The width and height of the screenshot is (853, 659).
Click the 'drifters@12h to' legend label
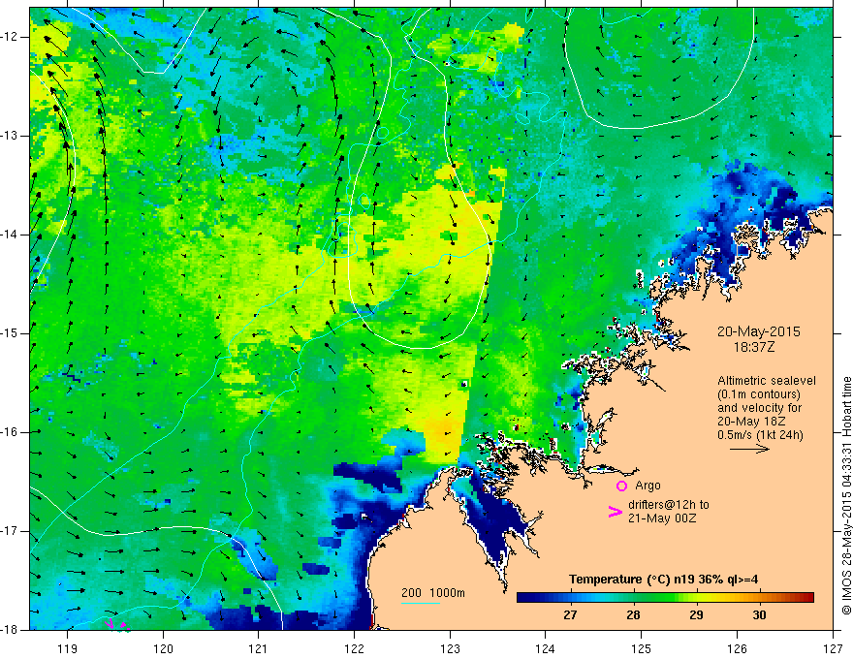pos(669,505)
